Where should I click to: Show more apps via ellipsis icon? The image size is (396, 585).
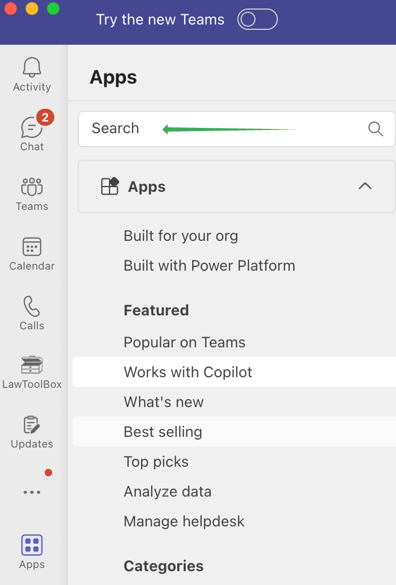(32, 492)
